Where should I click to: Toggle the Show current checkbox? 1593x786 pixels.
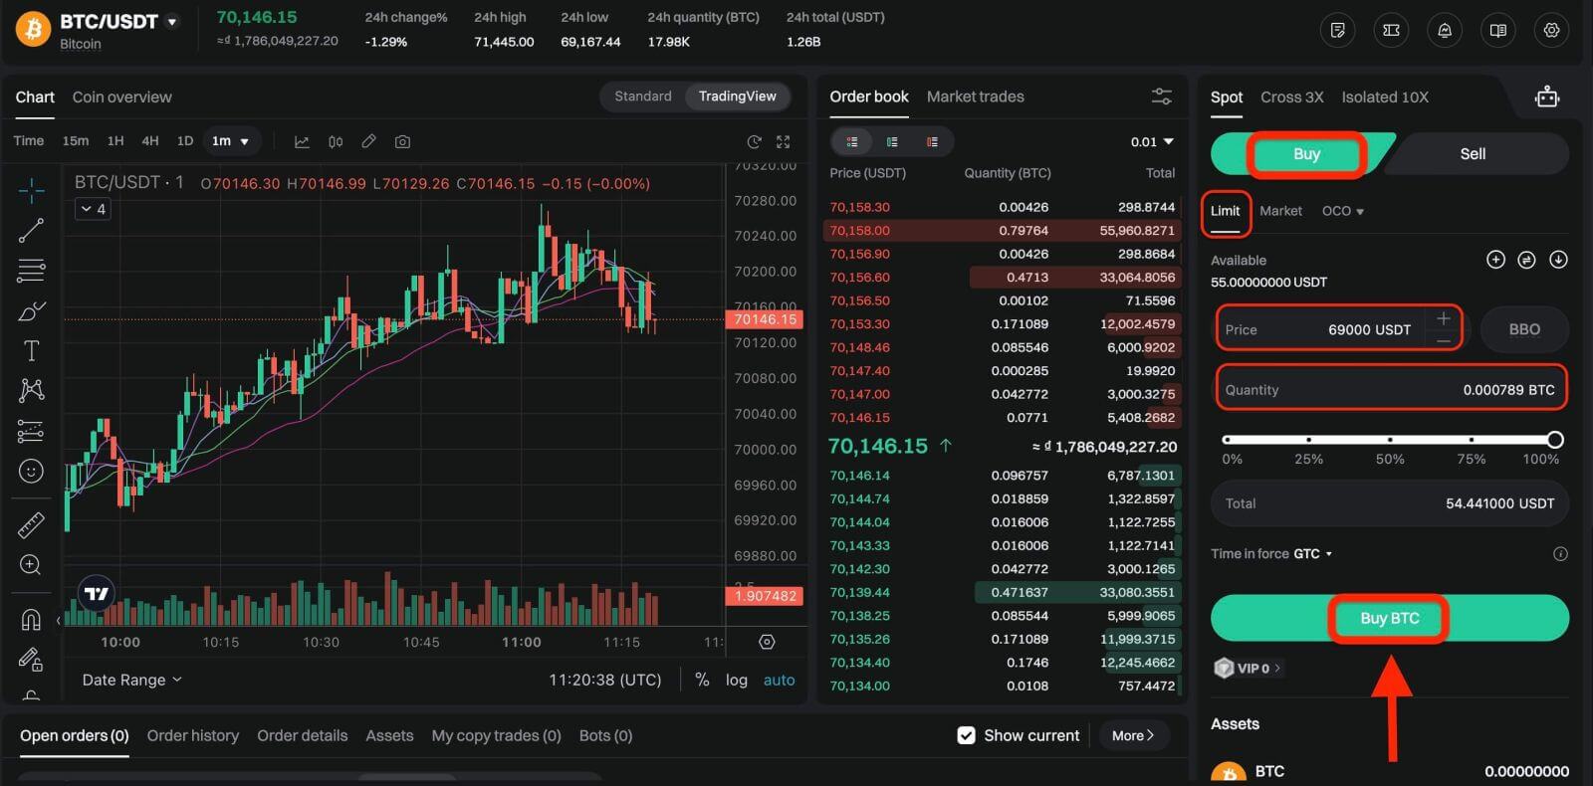point(966,735)
